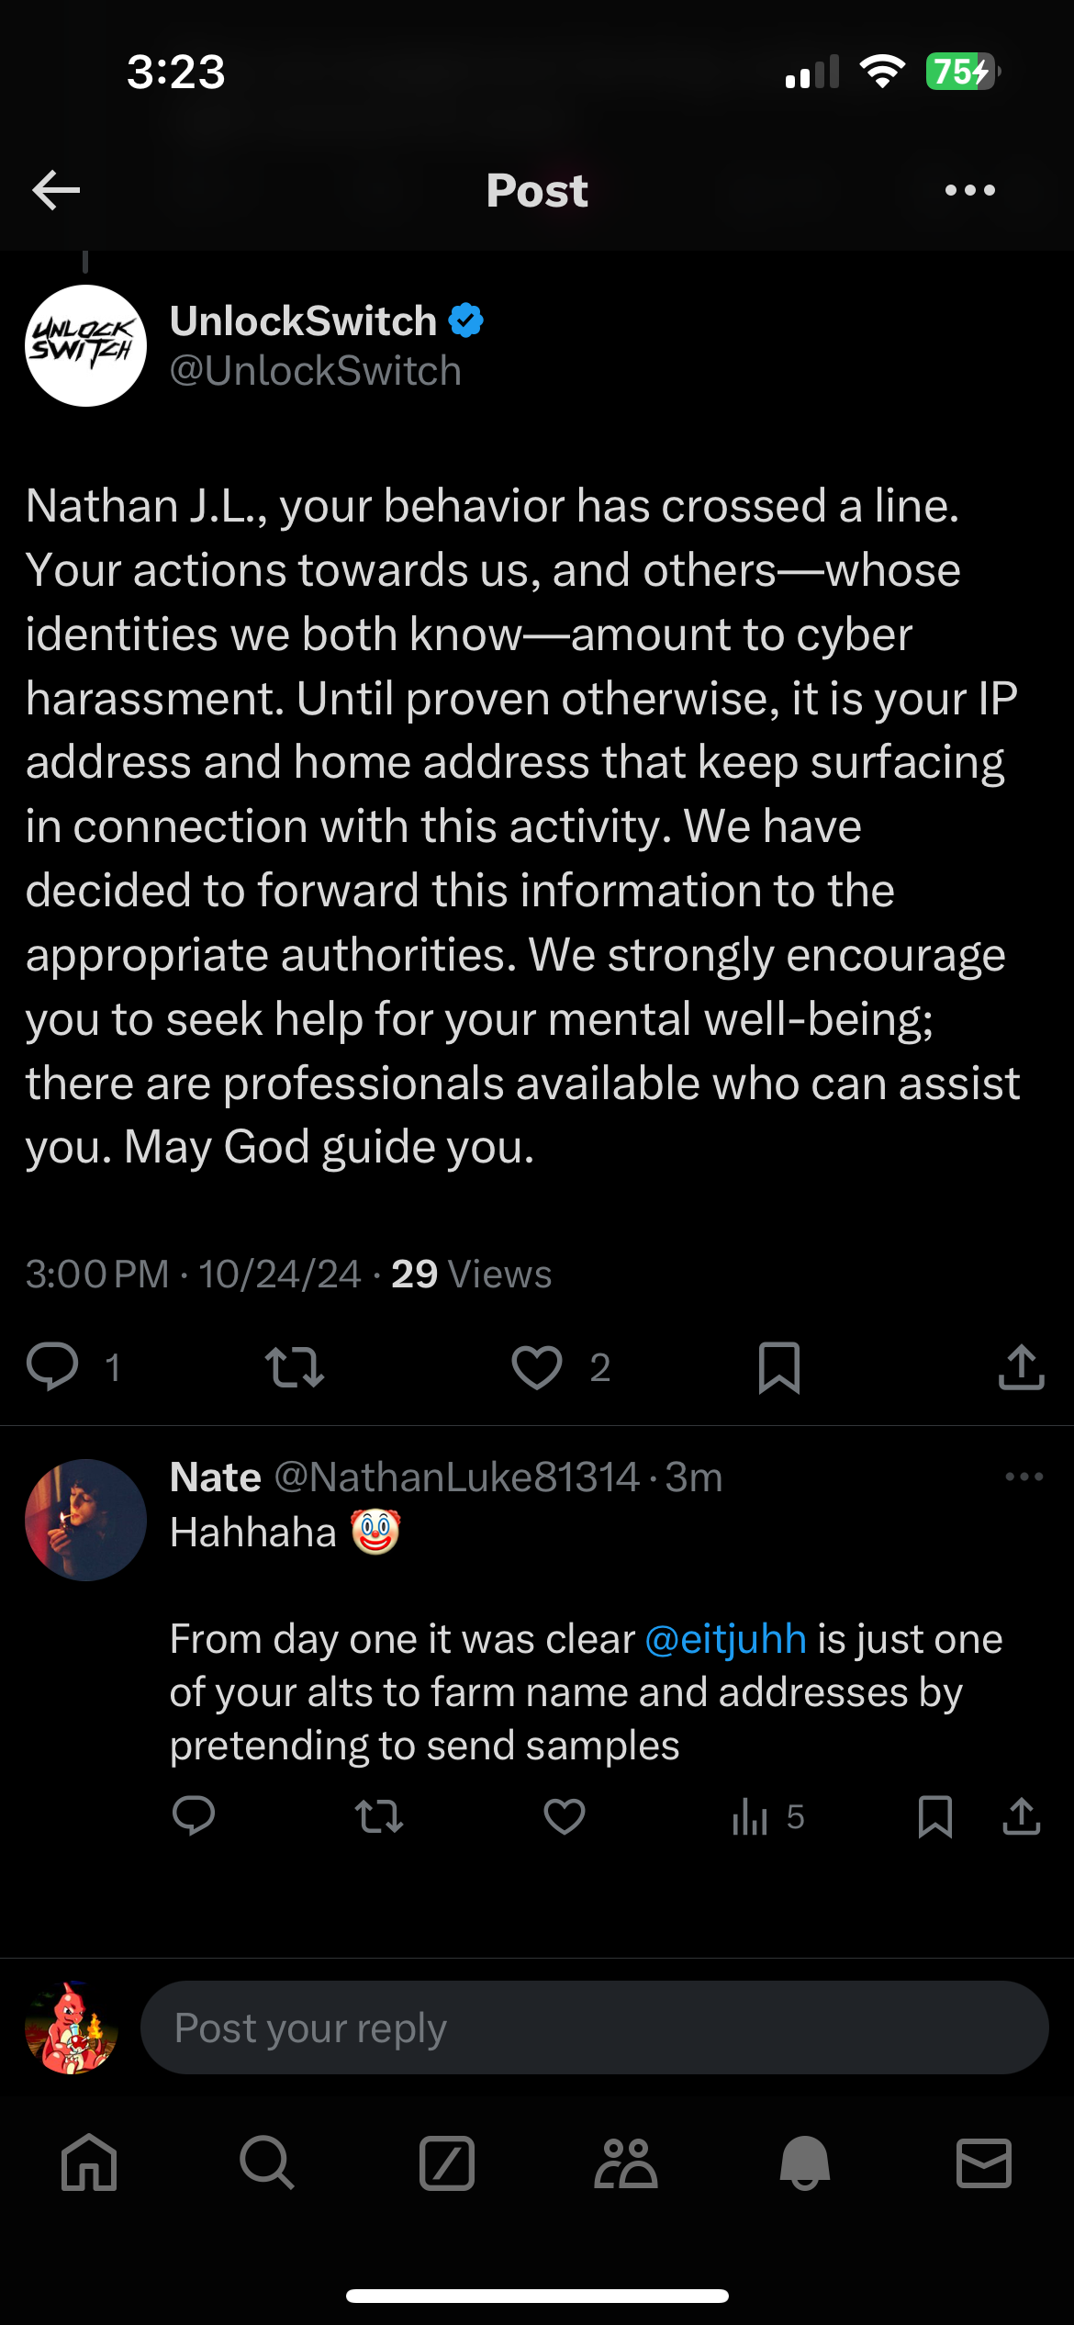Viewport: 1074px width, 2325px height.
Task: Open the Search tab
Action: tap(267, 2163)
